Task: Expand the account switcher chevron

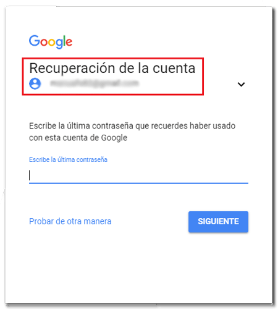Action: click(x=241, y=84)
